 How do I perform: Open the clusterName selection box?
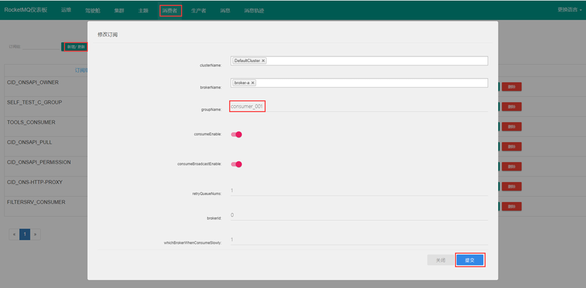[x=359, y=61]
